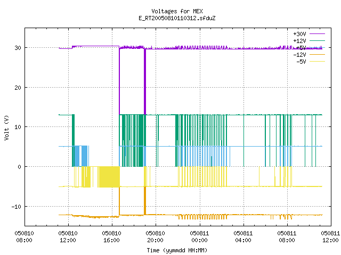This screenshot has width=341, height=255.
Task: Click the x-axis label 050811 12:00
Action: pos(330,237)
